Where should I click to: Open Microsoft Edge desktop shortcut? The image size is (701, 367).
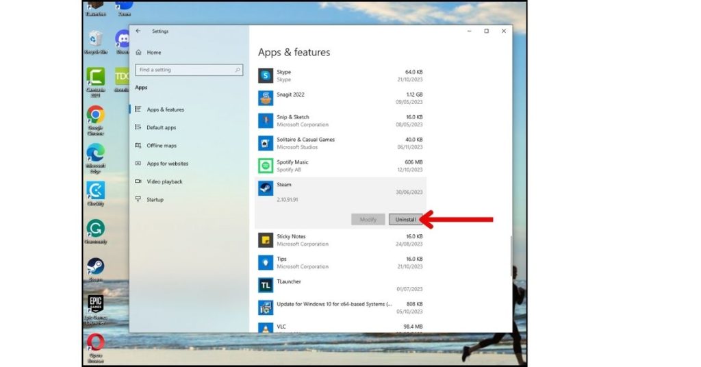click(x=95, y=157)
